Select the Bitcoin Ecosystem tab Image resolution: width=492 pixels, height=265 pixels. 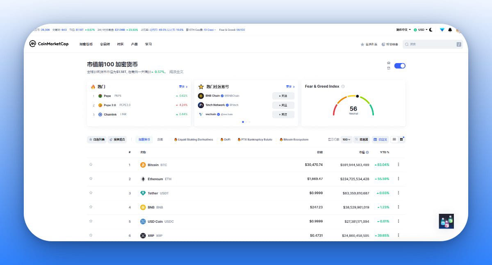click(294, 140)
